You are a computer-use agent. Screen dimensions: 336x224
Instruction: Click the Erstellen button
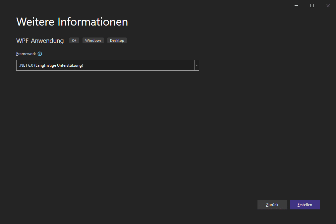coord(305,205)
